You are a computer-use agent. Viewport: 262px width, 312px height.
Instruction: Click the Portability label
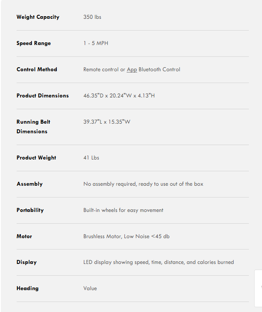click(x=30, y=210)
